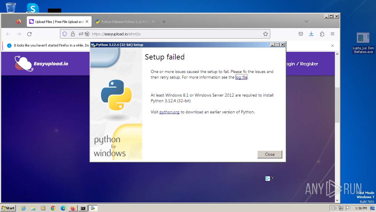This screenshot has height=212, width=376.
Task: Visit the python.org link in the dialog
Action: click(169, 112)
